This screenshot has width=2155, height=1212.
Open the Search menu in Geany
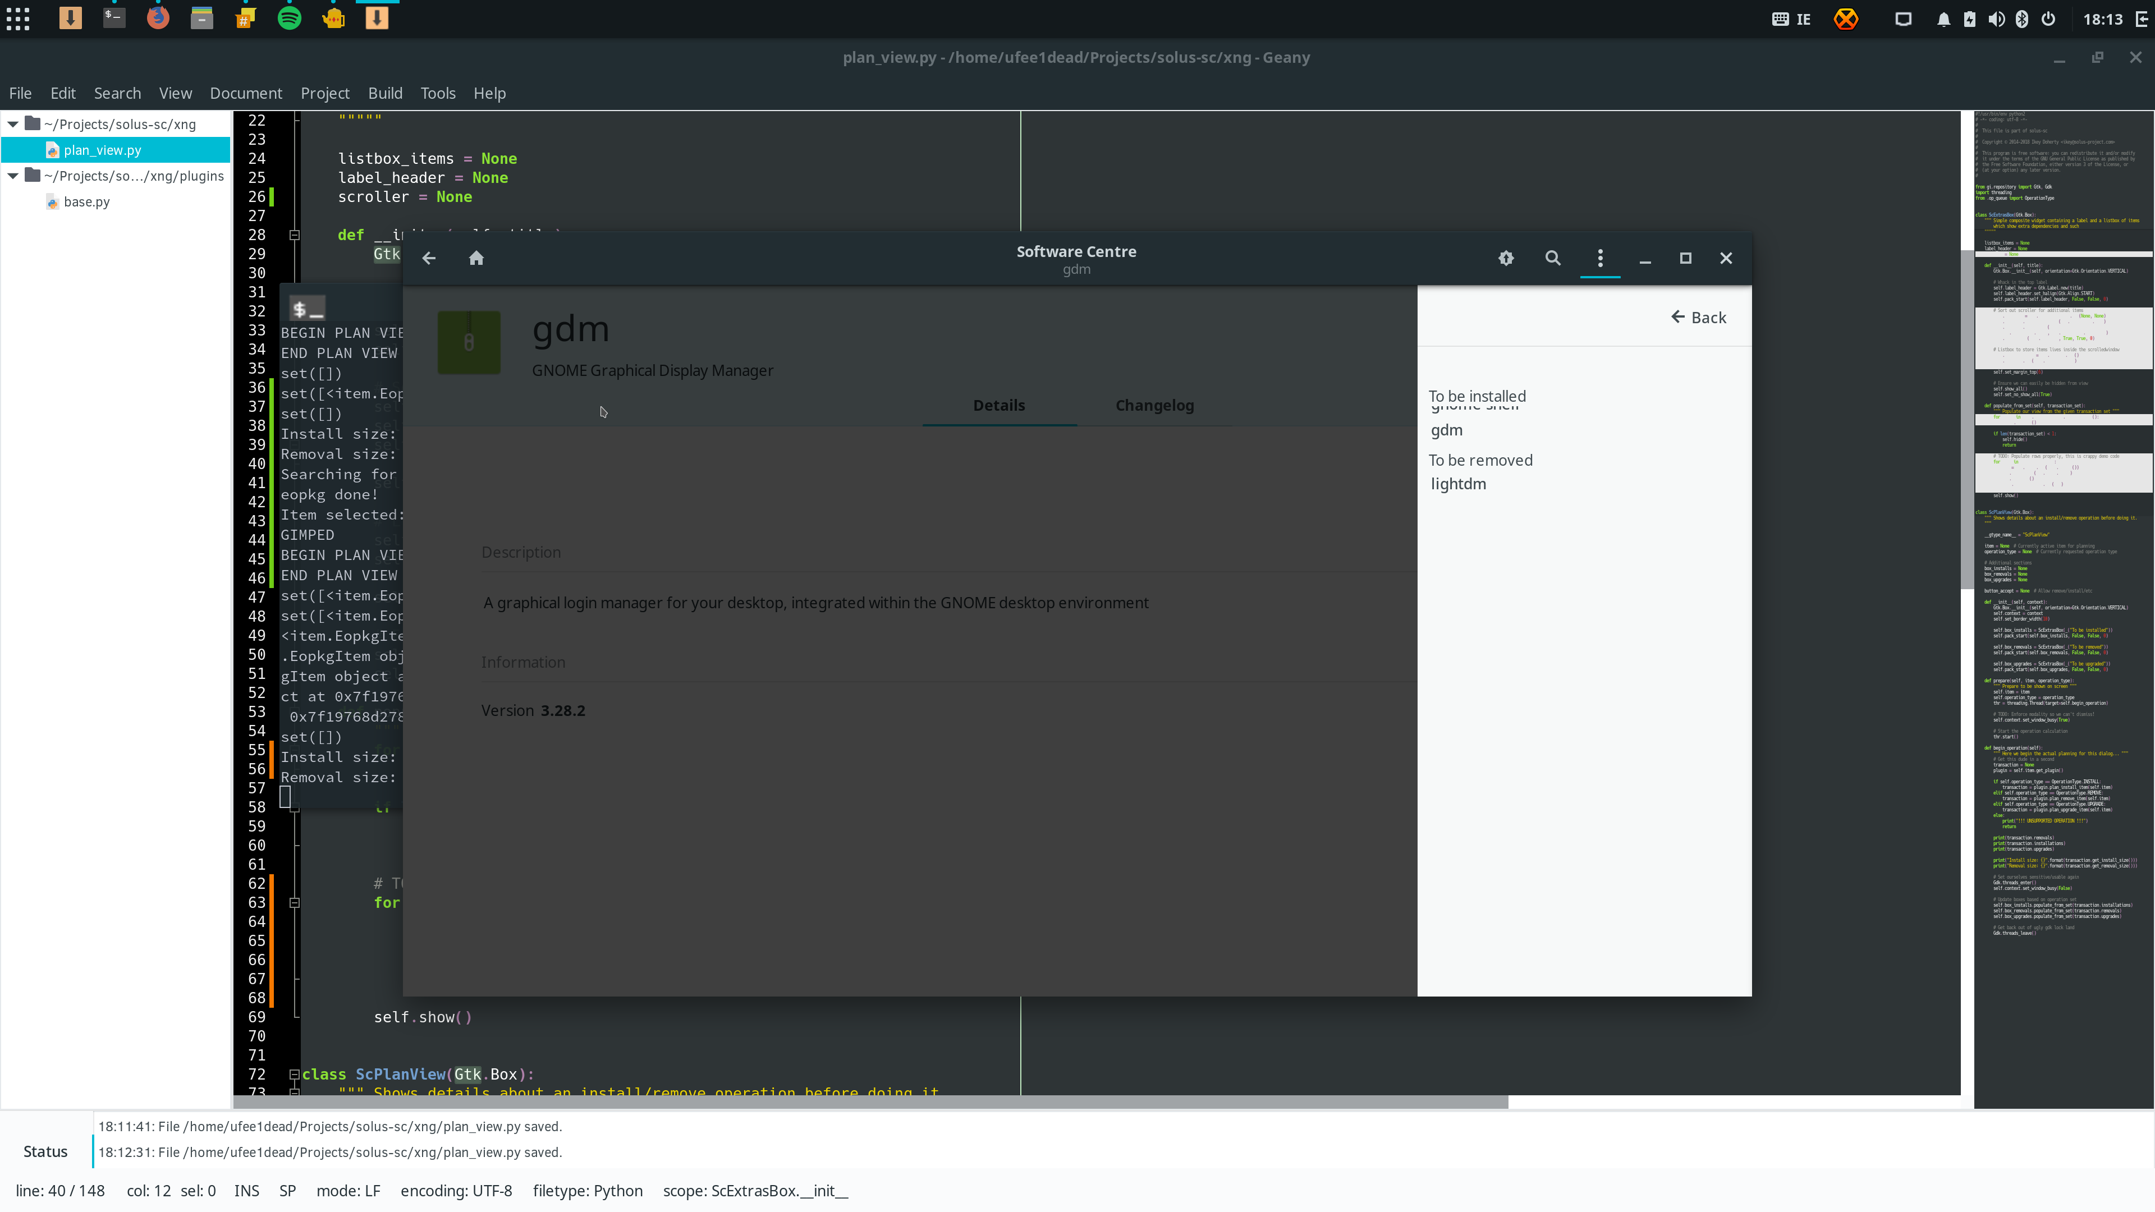pos(117,93)
